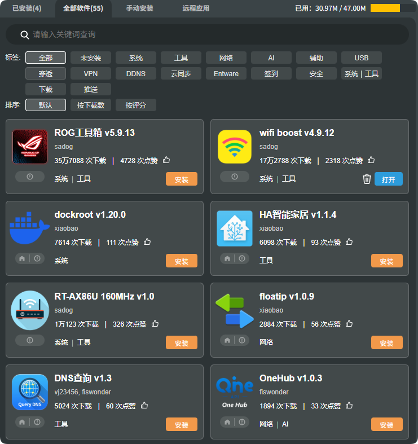Viewport: 418px width, 444px height.
Task: Open info icon on ROG工具箱 card
Action: [x=30, y=177]
